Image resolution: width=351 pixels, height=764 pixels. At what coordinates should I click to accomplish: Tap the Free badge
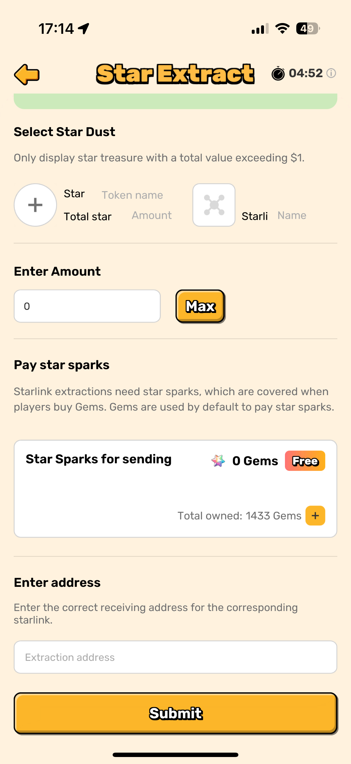pyautogui.click(x=305, y=461)
